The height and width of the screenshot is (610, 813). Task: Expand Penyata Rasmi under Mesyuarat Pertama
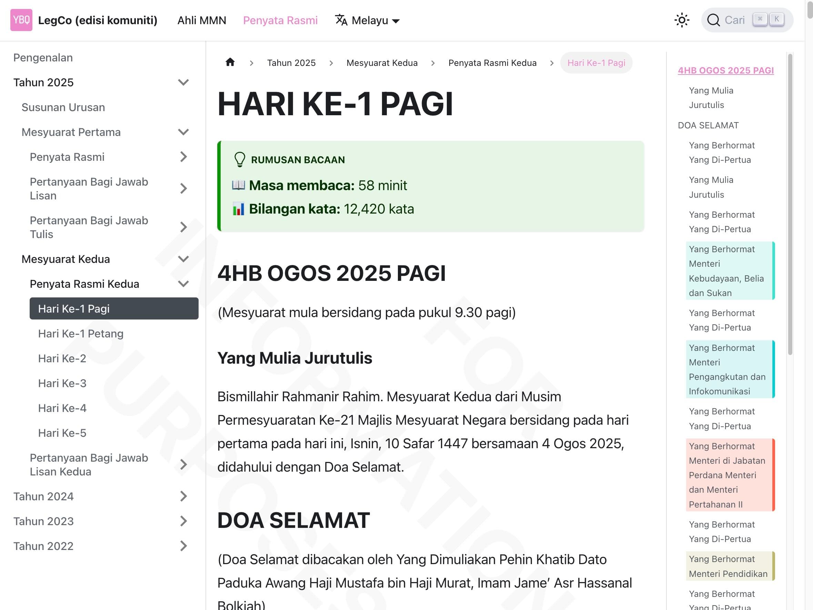click(x=183, y=157)
